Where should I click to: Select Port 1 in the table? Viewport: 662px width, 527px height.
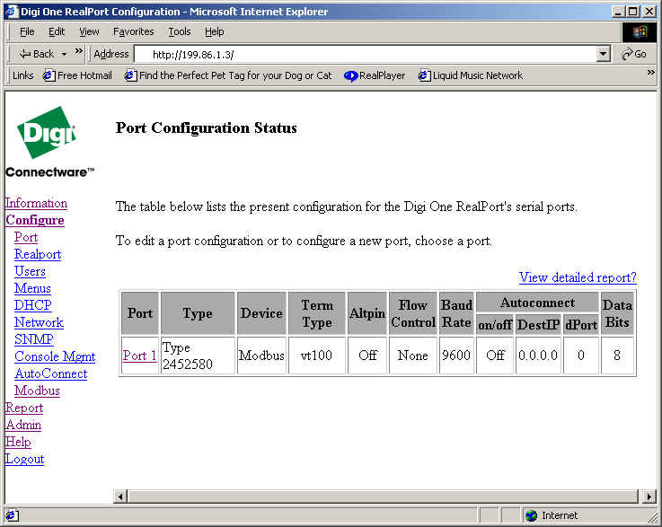click(x=139, y=356)
